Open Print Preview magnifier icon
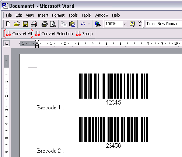The height and width of the screenshot is (157, 182). coord(53,24)
